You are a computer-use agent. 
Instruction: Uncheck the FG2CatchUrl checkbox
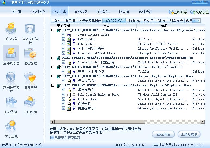click(63, 39)
